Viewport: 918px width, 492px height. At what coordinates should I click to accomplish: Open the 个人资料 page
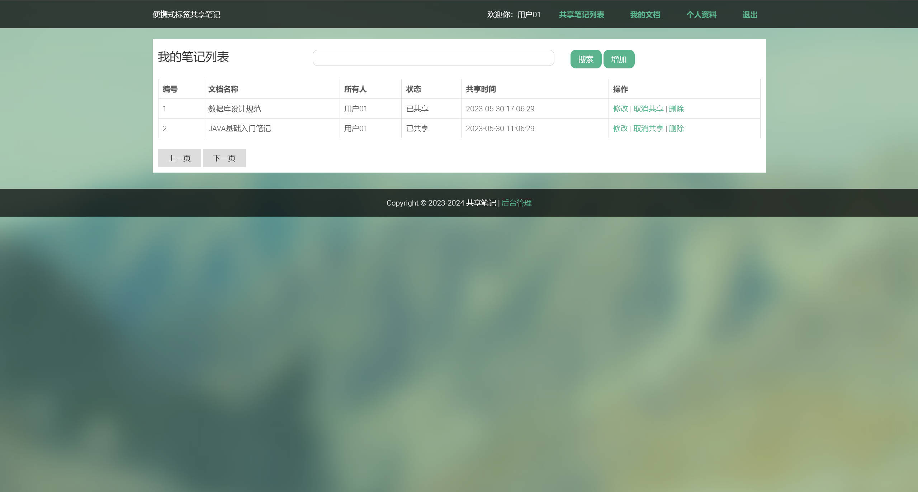point(701,15)
